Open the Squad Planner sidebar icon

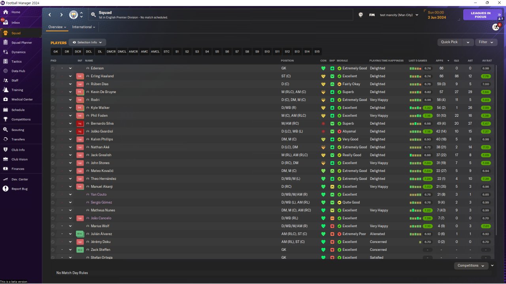(6, 43)
